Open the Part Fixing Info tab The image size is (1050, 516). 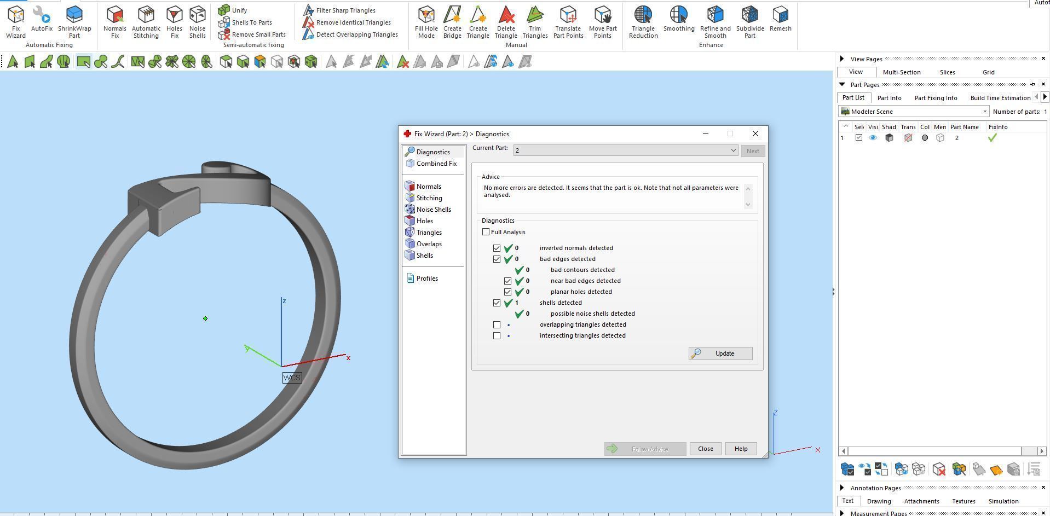936,98
